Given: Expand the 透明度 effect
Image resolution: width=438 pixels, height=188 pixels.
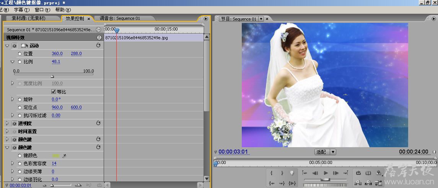Looking at the screenshot, I should tap(7, 123).
